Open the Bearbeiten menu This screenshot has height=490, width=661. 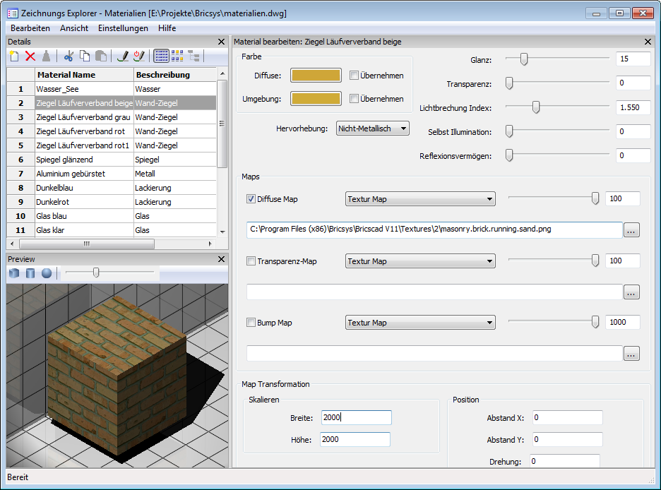click(x=30, y=28)
